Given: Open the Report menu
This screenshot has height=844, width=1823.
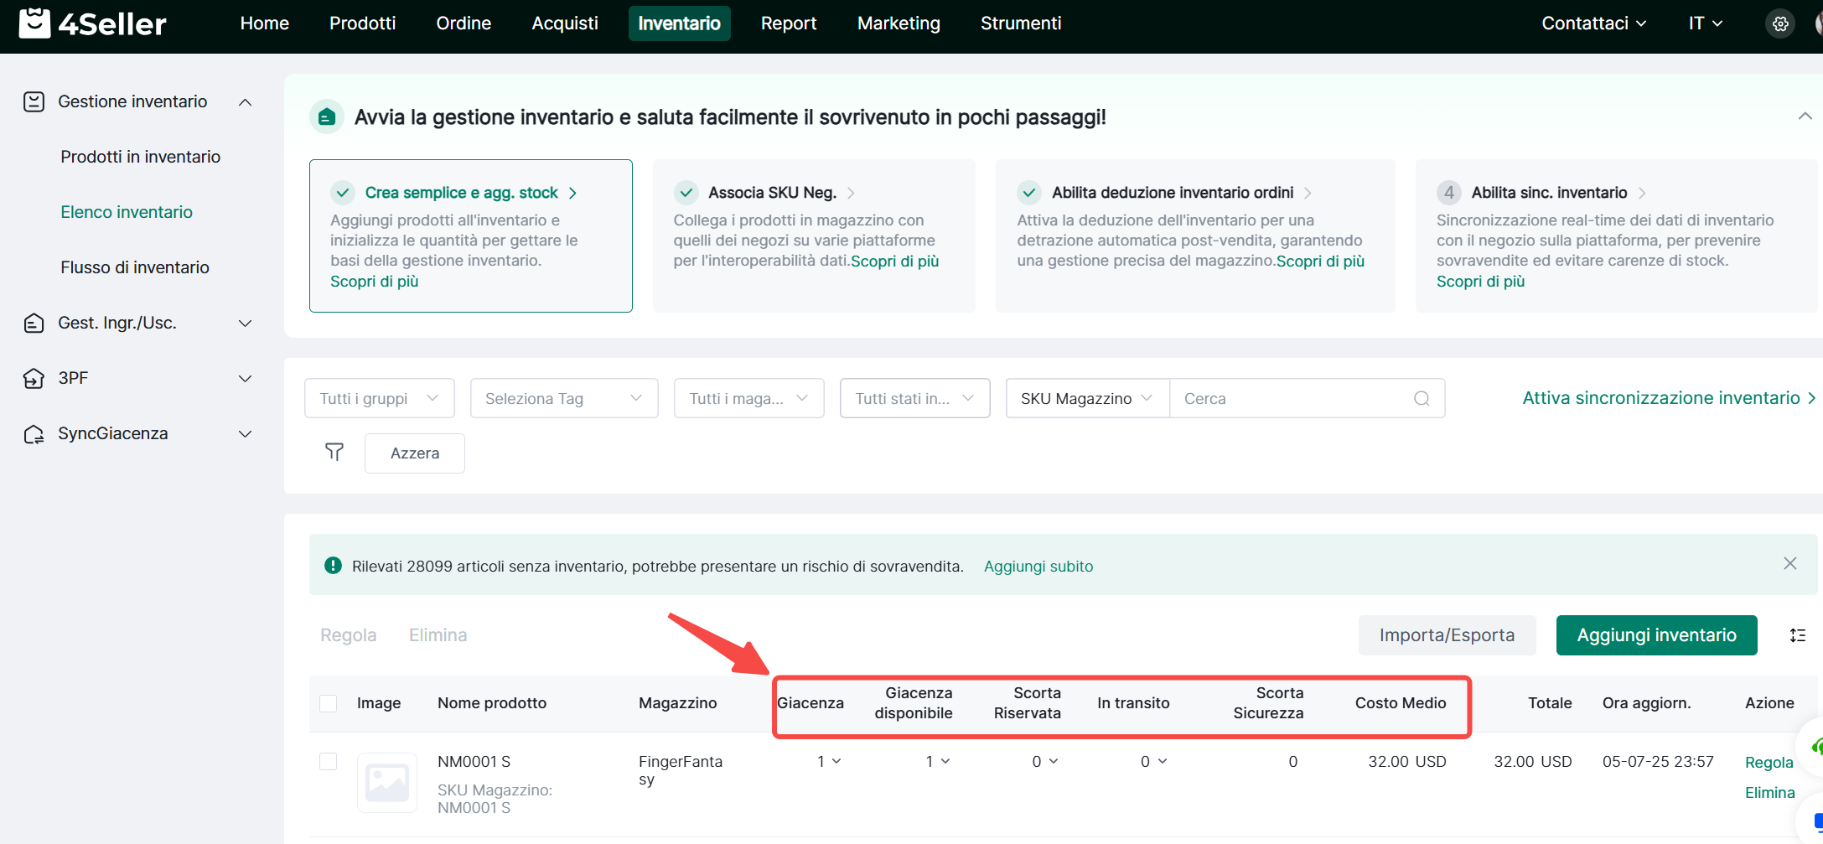Looking at the screenshot, I should [x=788, y=23].
